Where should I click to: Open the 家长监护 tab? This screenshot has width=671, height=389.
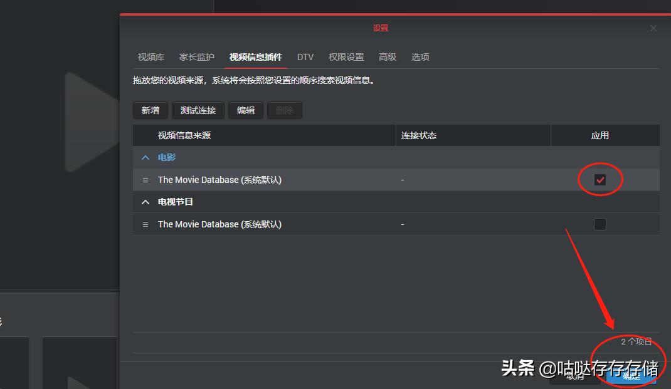(196, 57)
